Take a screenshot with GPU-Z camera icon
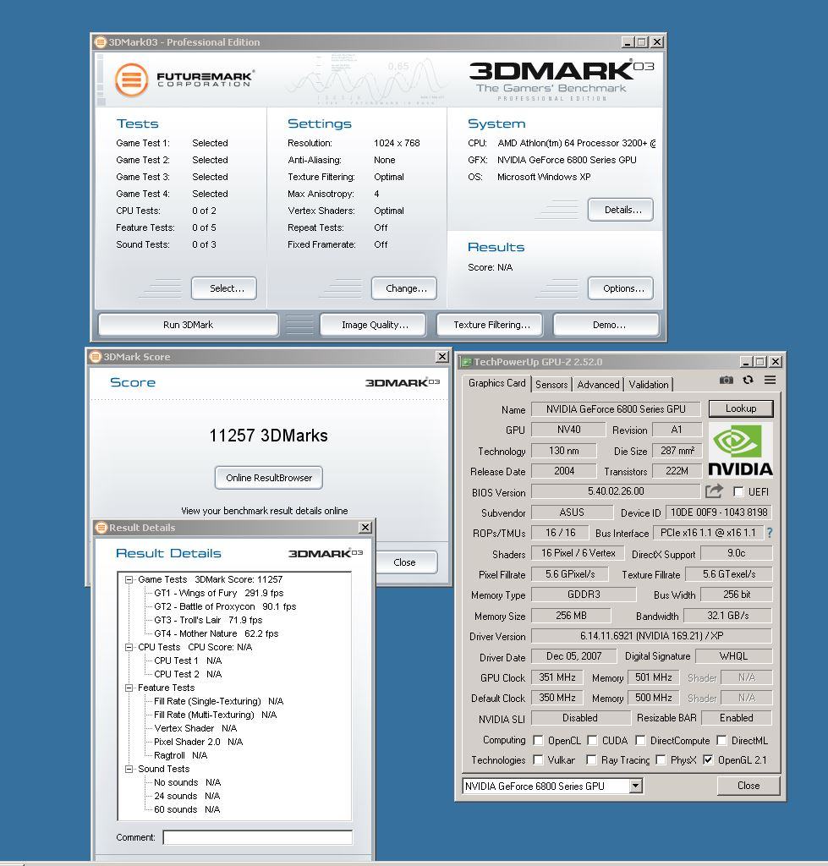 click(x=727, y=380)
